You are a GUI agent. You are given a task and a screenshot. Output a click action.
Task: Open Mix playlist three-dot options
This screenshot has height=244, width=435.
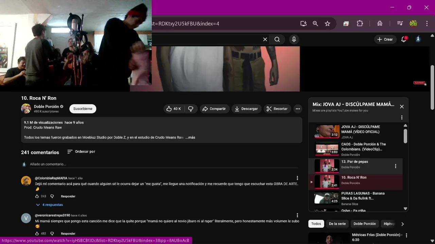click(x=402, y=117)
